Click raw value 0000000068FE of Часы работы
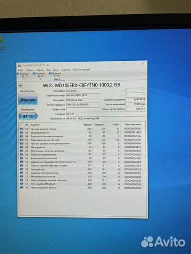191x254 pixels. 133,147
